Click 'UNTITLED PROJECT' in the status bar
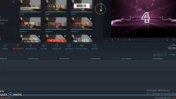 163,98
